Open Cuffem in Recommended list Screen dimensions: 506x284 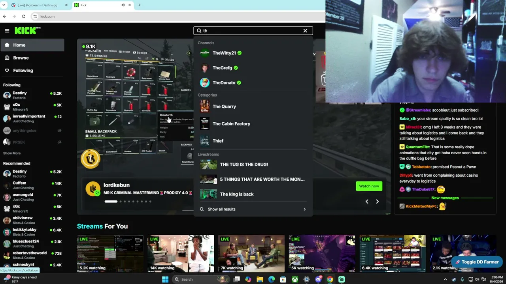(32, 185)
